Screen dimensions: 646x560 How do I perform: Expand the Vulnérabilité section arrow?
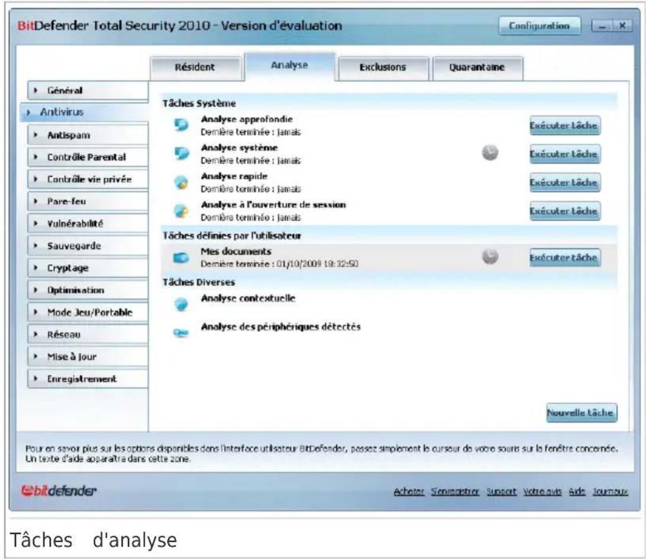(x=36, y=223)
